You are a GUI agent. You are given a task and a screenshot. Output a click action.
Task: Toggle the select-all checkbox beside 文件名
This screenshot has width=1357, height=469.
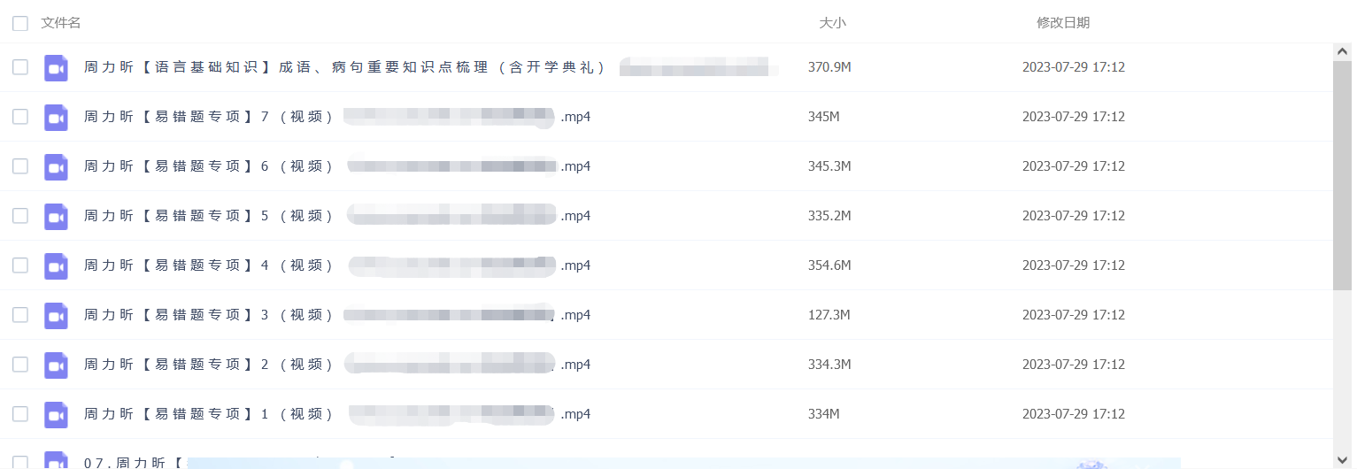(20, 23)
